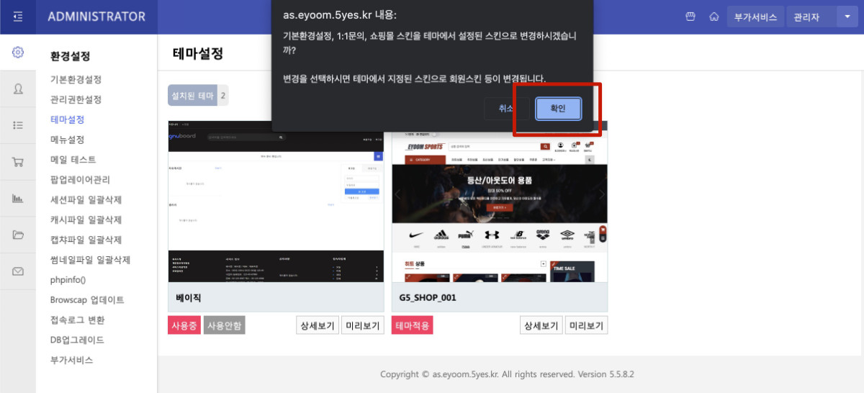Image resolution: width=864 pixels, height=393 pixels.
Task: Expand the 관리자 dropdown arrow
Action: 846,17
